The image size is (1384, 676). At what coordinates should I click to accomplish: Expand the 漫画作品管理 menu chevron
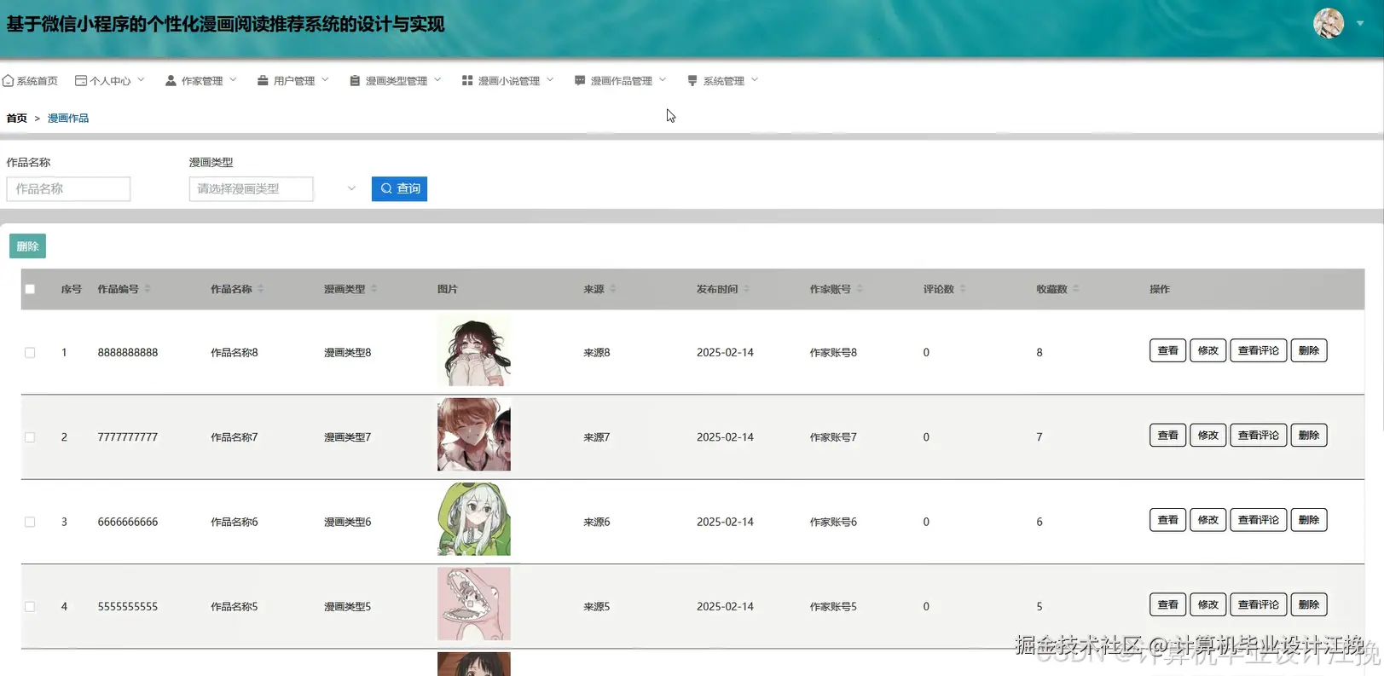(x=663, y=80)
